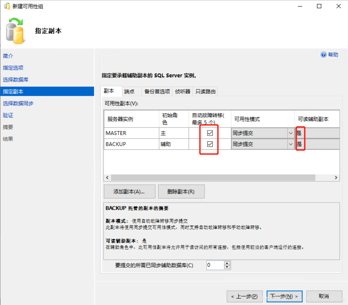The image size is (348, 305).
Task: Close the 新建可用性组 window
Action: coord(339,6)
